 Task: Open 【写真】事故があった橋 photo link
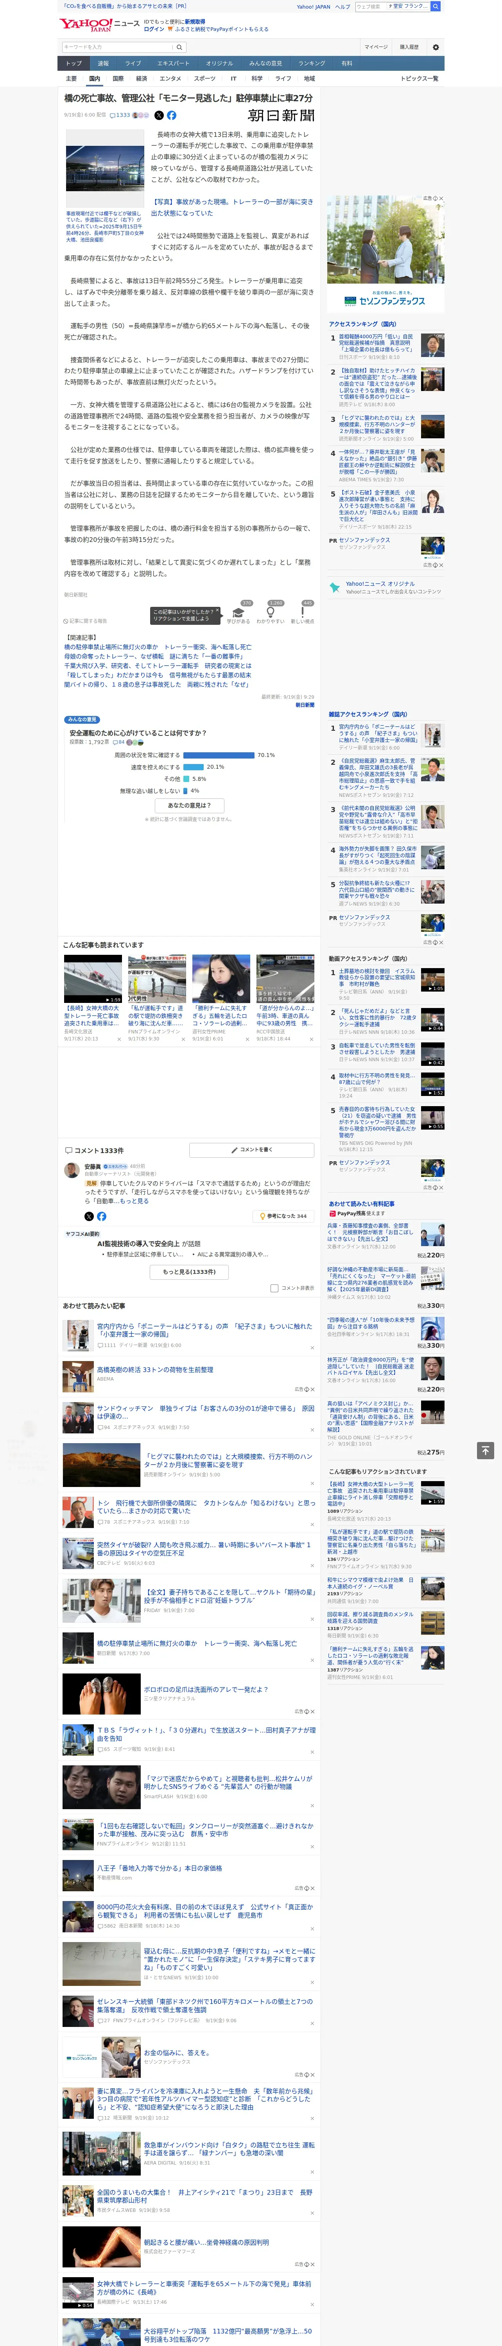231,208
